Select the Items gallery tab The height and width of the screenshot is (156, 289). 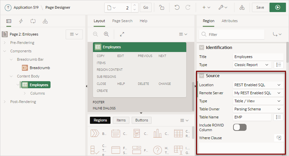click(121, 120)
